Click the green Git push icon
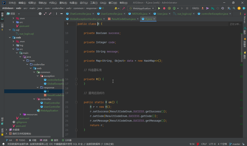Image resolution: width=247 pixels, height=146 pixels. pos(213,8)
